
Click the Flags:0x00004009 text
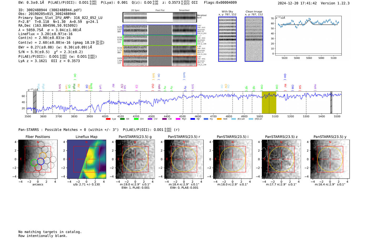(x=220, y=3)
